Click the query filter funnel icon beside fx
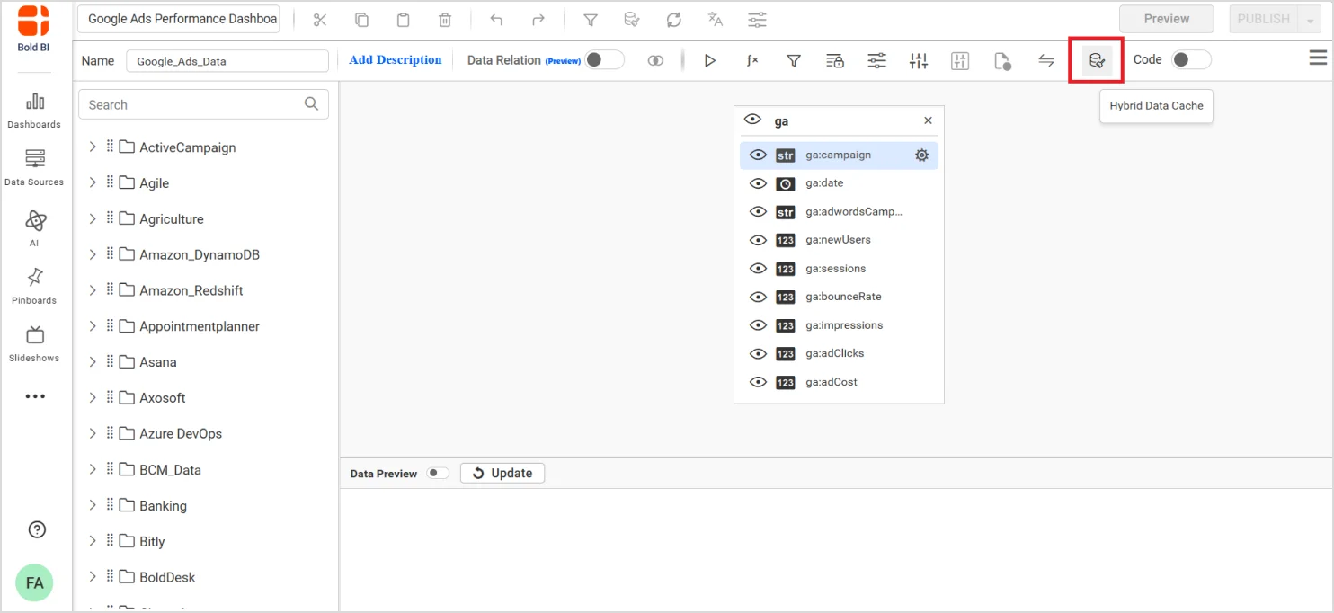This screenshot has height=613, width=1334. 794,60
